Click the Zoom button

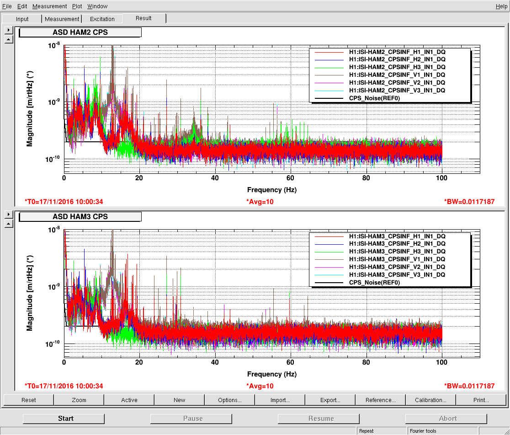(x=79, y=400)
